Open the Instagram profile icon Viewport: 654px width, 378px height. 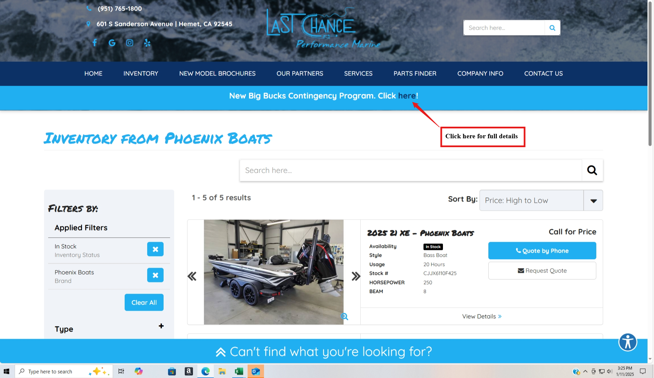129,43
